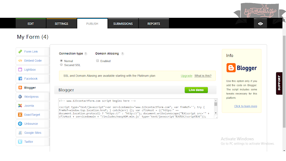This screenshot has height=161, width=286.
Task: Select the Normal connection type
Action: click(x=61, y=61)
